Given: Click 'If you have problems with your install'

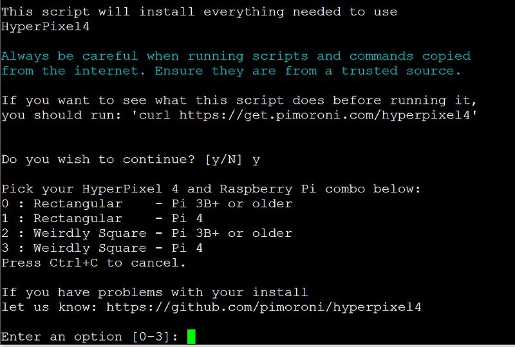Looking at the screenshot, I should [154, 292].
